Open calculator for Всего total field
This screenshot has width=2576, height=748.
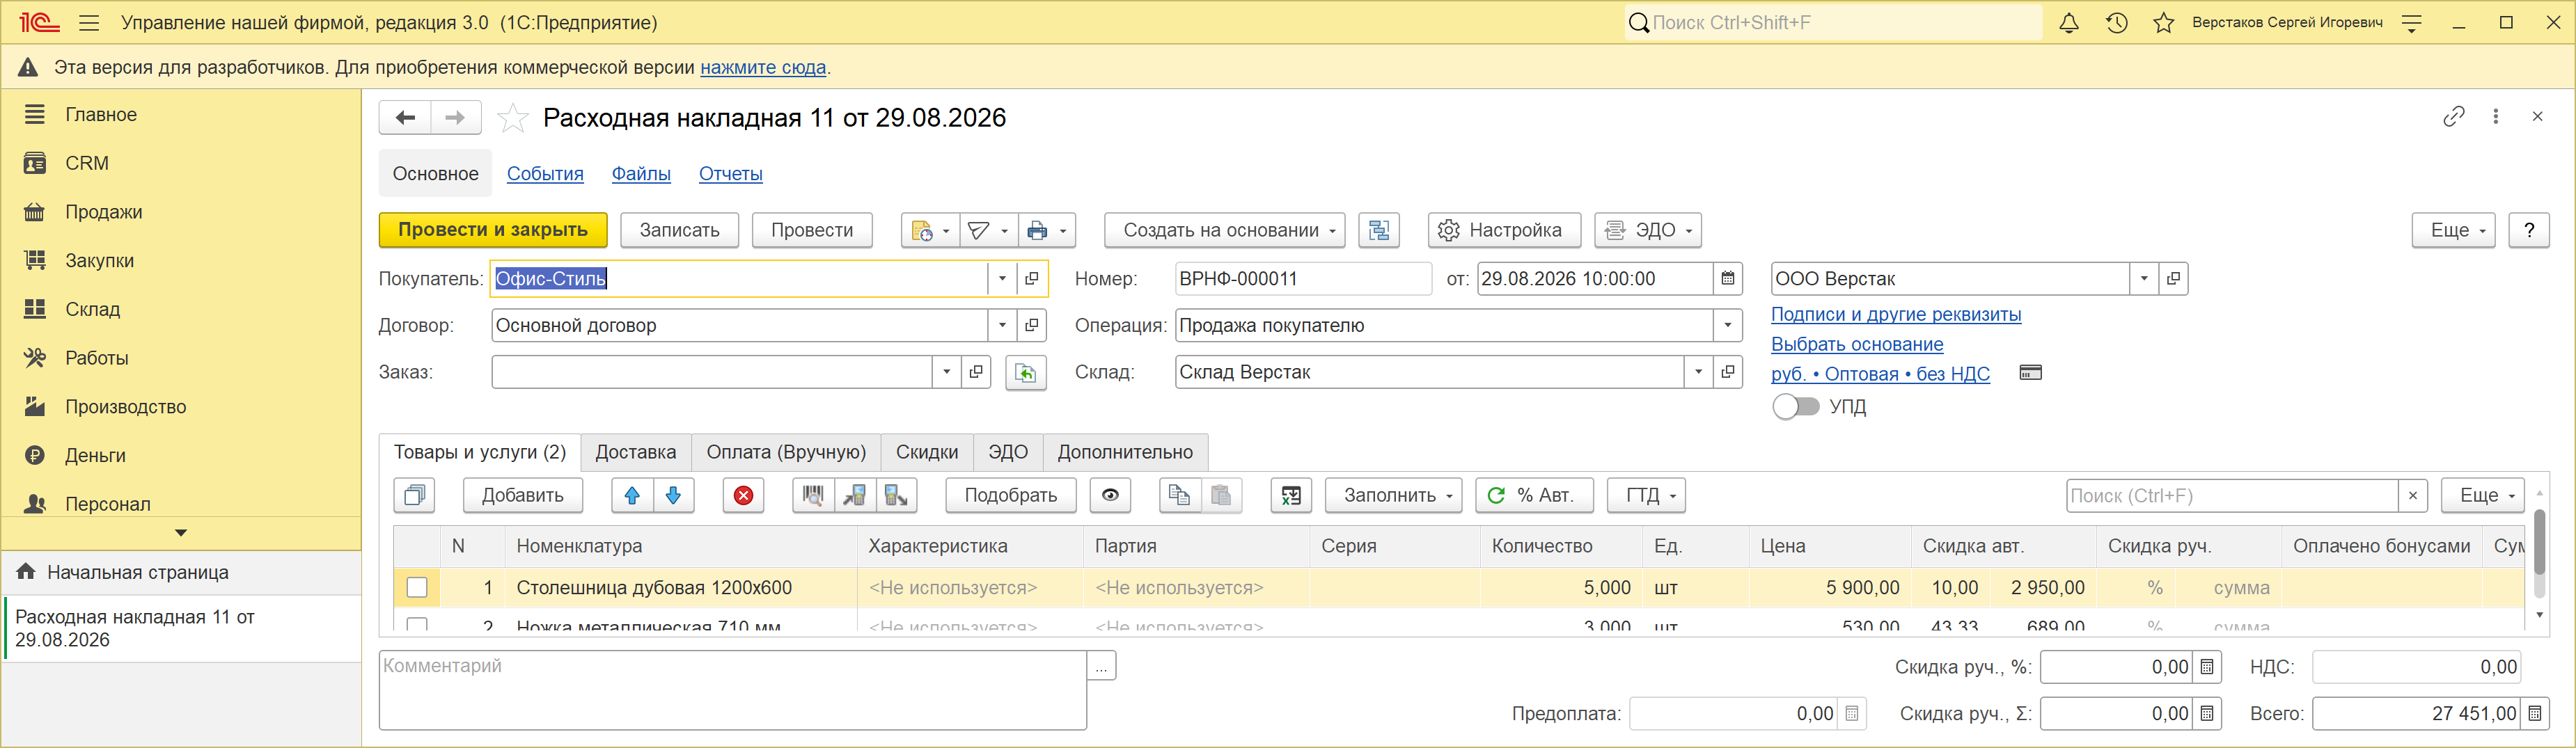(2534, 714)
